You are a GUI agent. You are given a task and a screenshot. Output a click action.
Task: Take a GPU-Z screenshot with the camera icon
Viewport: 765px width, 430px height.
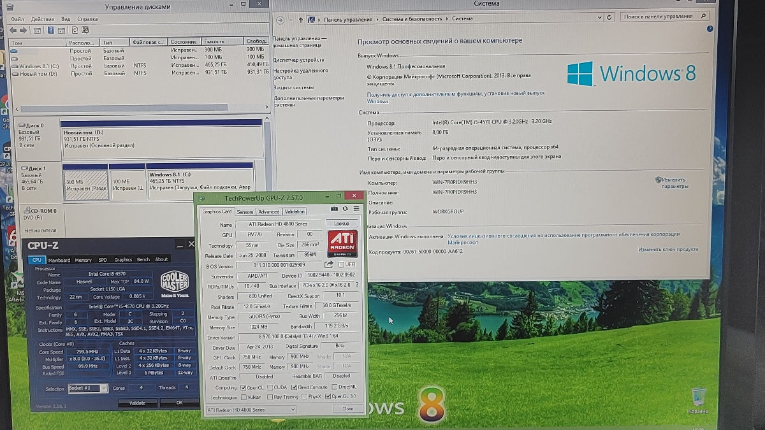335,208
